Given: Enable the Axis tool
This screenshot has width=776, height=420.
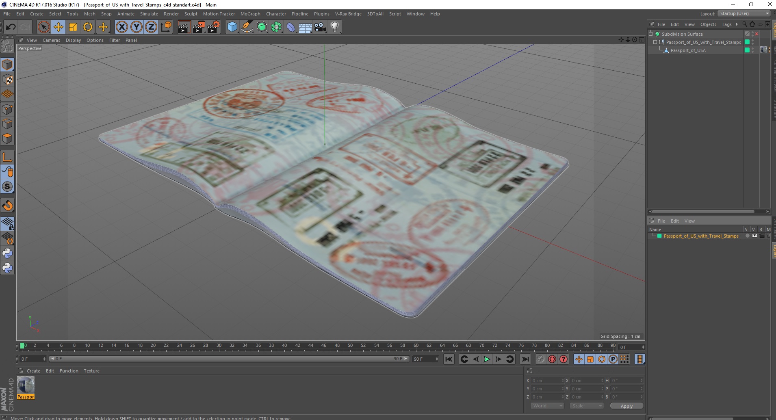Looking at the screenshot, I should tap(7, 157).
